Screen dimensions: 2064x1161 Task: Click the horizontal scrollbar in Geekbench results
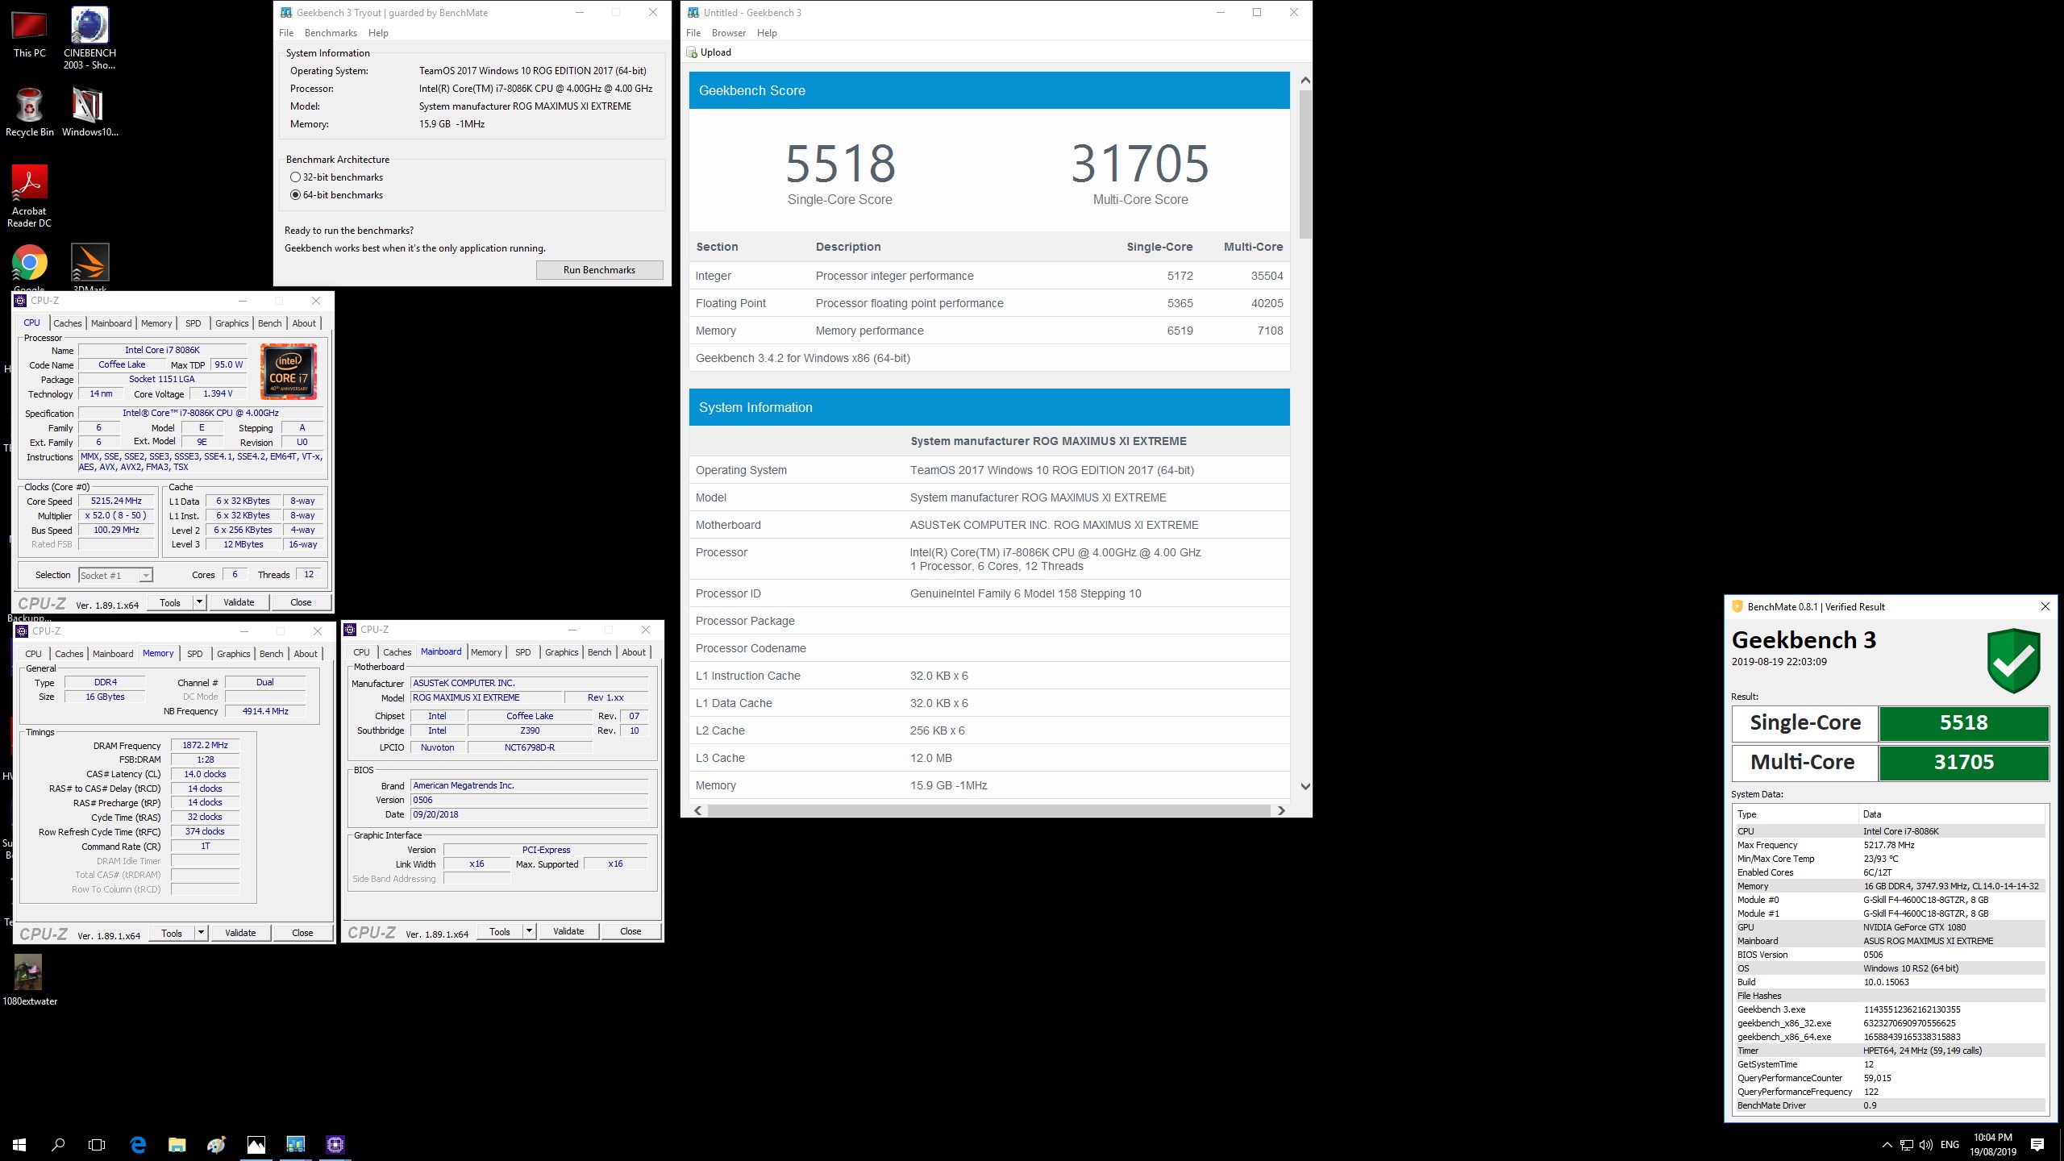click(x=988, y=810)
